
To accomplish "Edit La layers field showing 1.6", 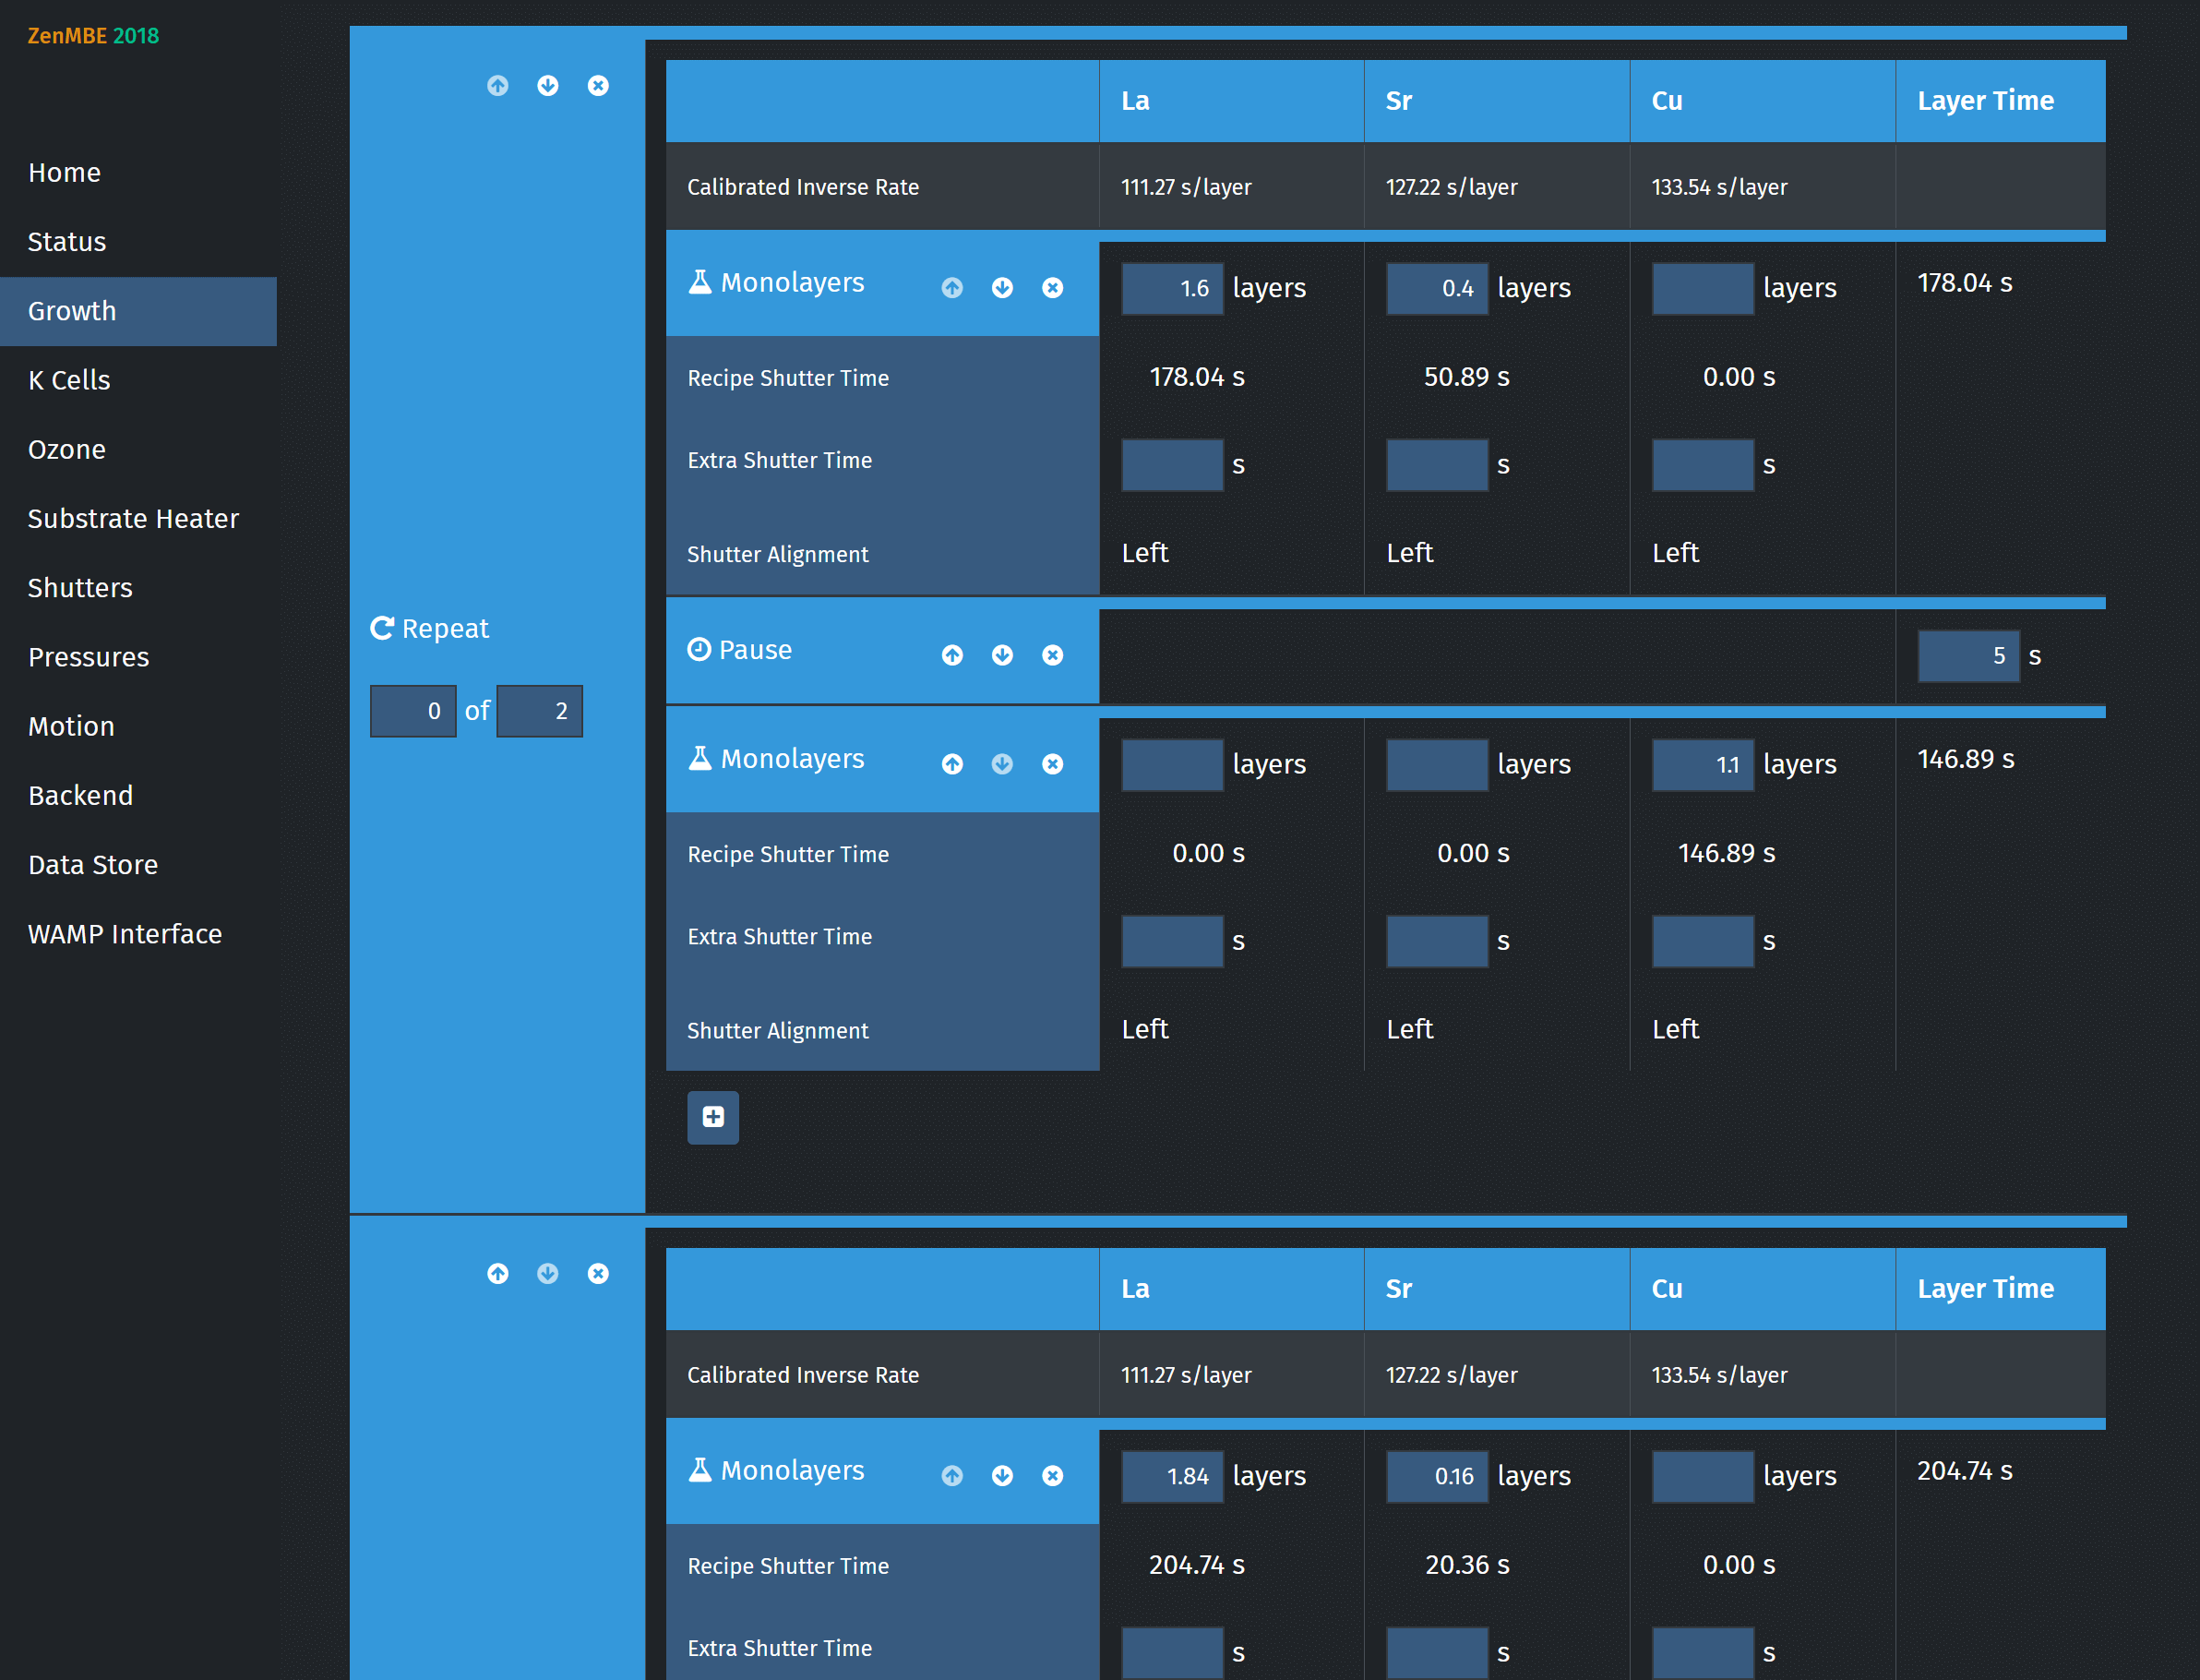I will click(1173, 289).
